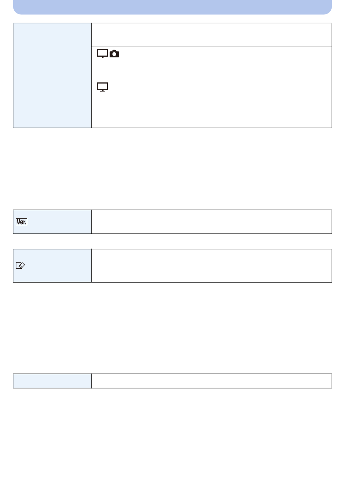Viewport: 345px width, 491px height.
Task: Select the tall light-blue cell of top table
Action: coord(52,76)
